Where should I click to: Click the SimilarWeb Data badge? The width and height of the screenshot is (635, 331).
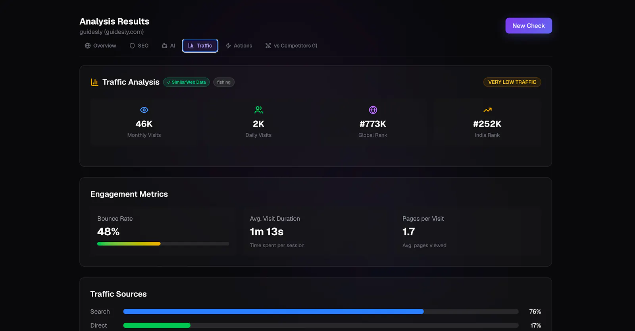[187, 82]
